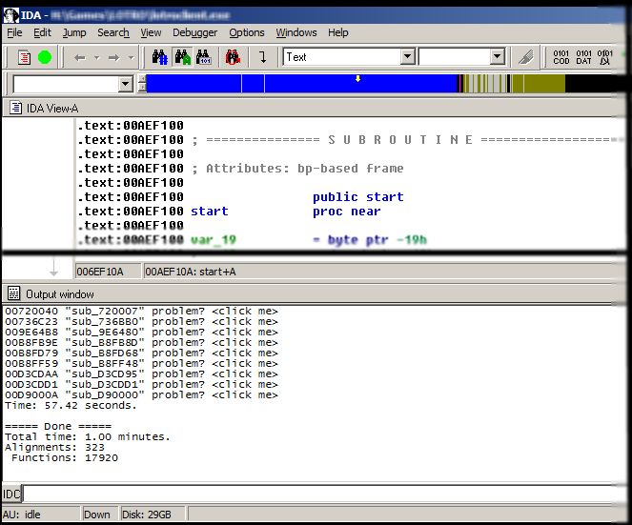Open the Debugger menu
The width and height of the screenshot is (632, 525).
tap(195, 32)
